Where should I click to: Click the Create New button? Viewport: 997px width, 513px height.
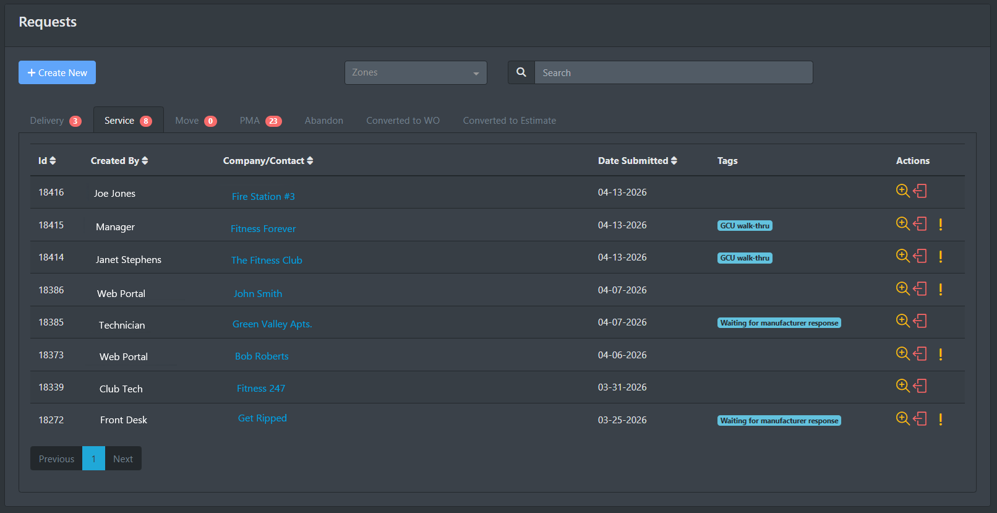coord(57,72)
